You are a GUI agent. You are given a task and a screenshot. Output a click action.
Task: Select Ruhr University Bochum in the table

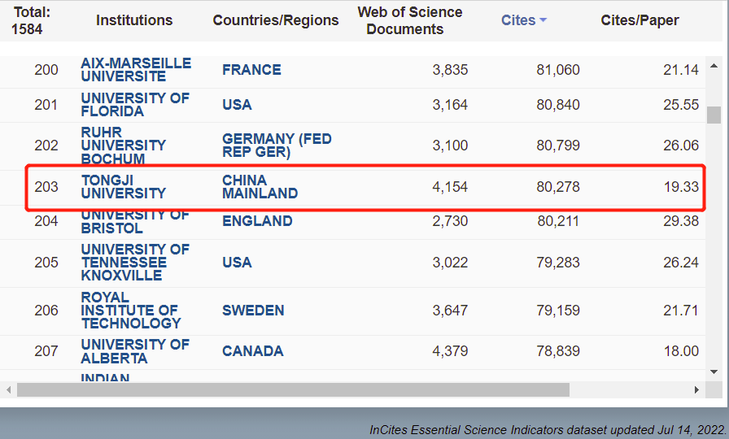(x=123, y=146)
